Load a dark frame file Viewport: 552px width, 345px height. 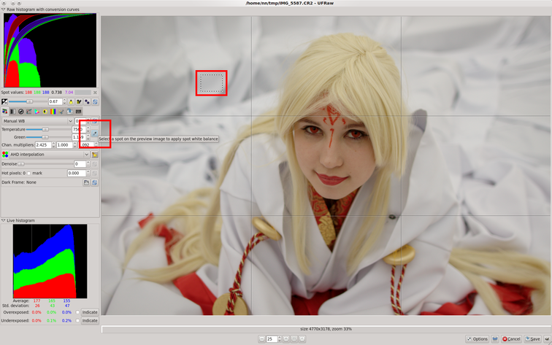click(86, 182)
